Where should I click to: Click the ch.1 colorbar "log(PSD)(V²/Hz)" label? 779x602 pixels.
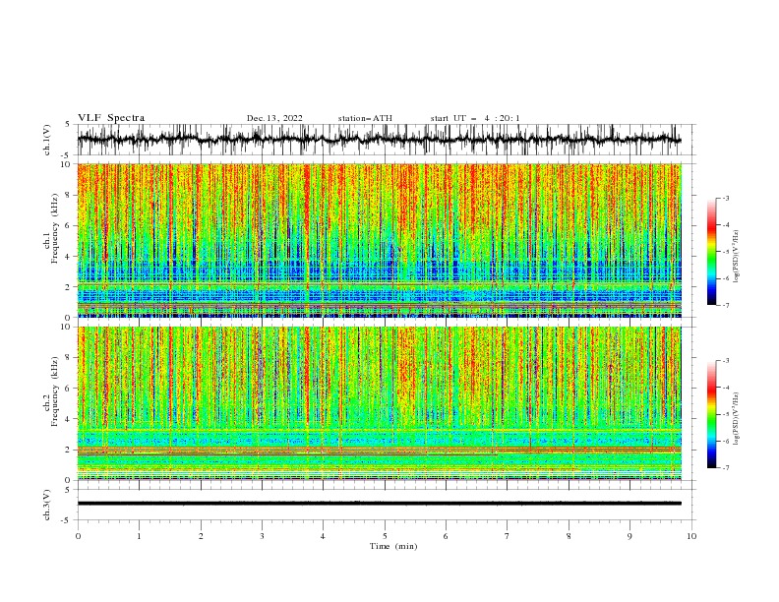pyautogui.click(x=736, y=257)
